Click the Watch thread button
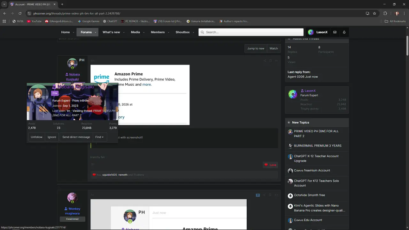The height and width of the screenshot is (230, 409). click(274, 49)
